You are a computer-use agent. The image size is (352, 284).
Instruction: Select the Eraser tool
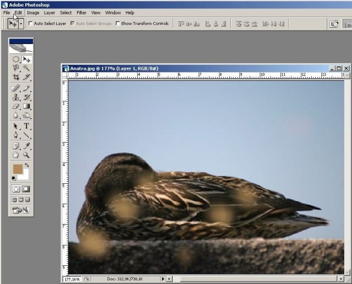click(16, 106)
